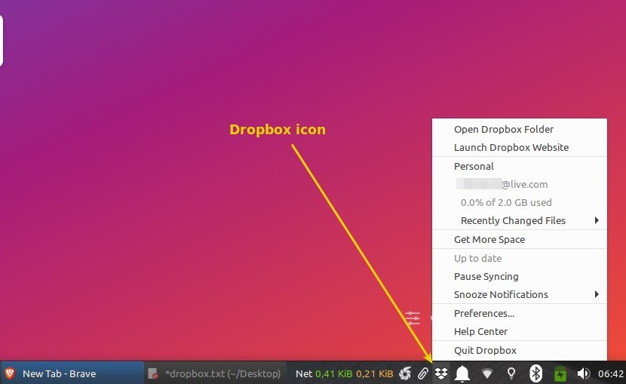Choose Launch Dropbox Website
Image resolution: width=626 pixels, height=384 pixels.
pyautogui.click(x=520, y=147)
